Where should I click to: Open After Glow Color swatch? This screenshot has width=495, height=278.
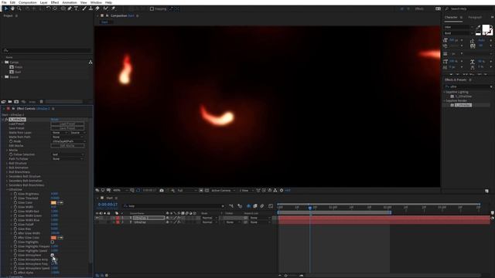click(53, 238)
